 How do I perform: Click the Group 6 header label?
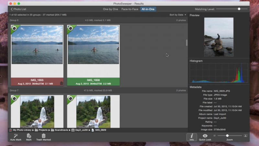pyautogui.click(x=14, y=20)
